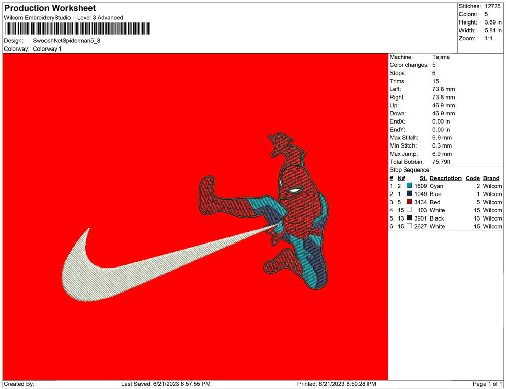
Task: Click the 'Left:' label
Action: (395, 89)
